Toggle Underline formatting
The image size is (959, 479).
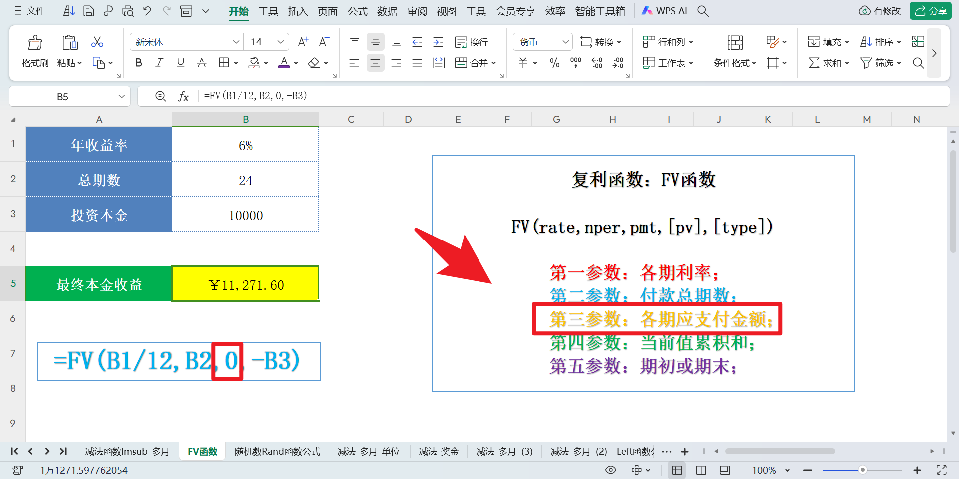181,63
